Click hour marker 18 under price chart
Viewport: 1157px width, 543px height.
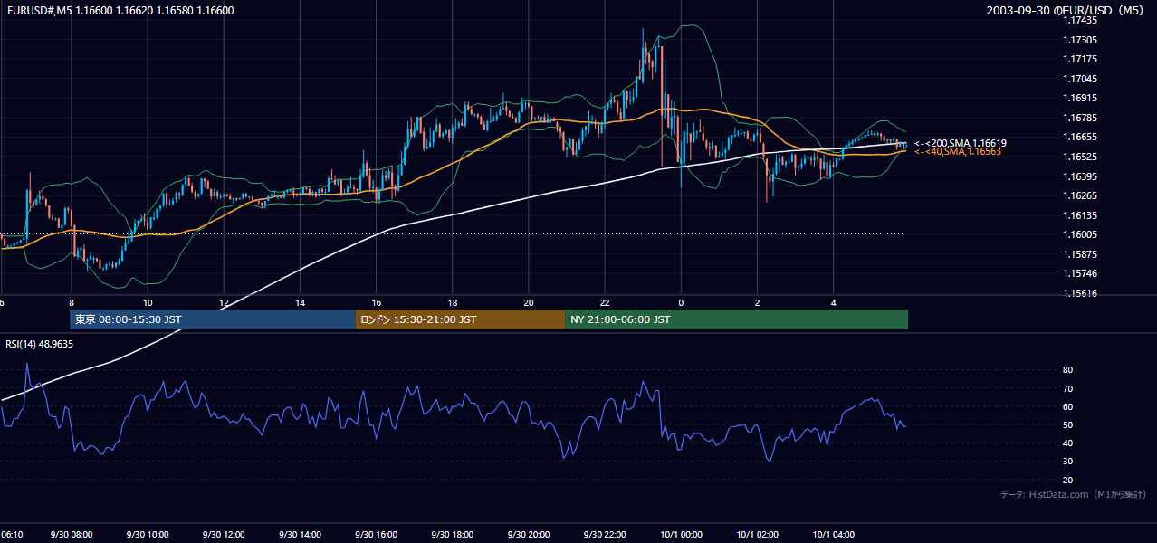[452, 302]
